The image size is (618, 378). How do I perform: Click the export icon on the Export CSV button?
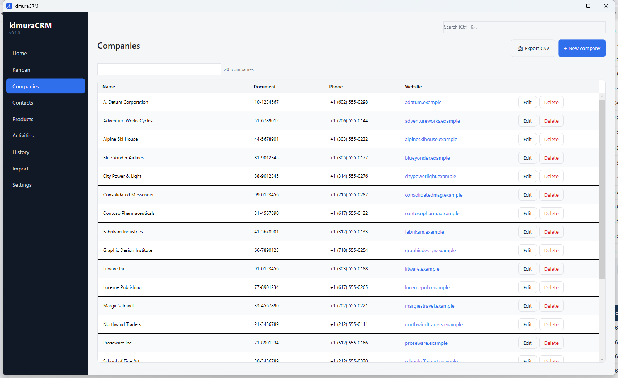click(x=521, y=48)
